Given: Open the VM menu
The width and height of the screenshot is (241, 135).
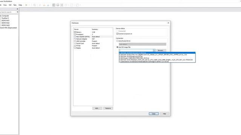Looking at the screenshot, I should click(10, 5).
